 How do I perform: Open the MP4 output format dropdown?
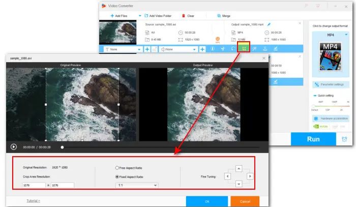[330, 35]
